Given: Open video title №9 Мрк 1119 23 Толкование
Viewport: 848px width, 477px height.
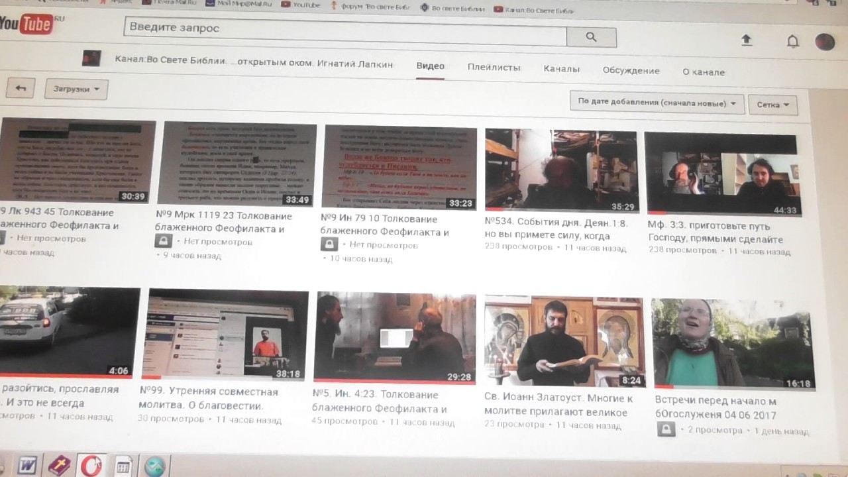Looking at the screenshot, I should coord(223,222).
